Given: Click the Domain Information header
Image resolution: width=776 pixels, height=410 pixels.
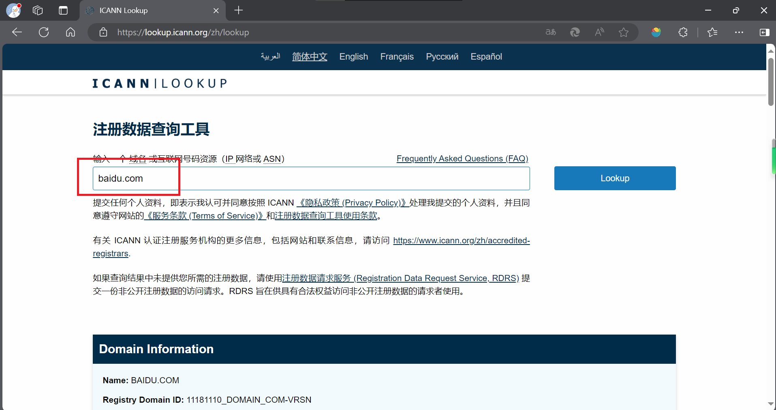Looking at the screenshot, I should pyautogui.click(x=384, y=349).
